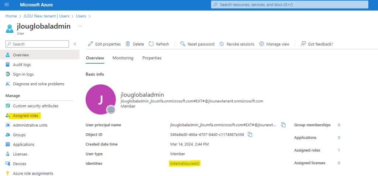Open Diagnose and solve problems

(x=38, y=84)
